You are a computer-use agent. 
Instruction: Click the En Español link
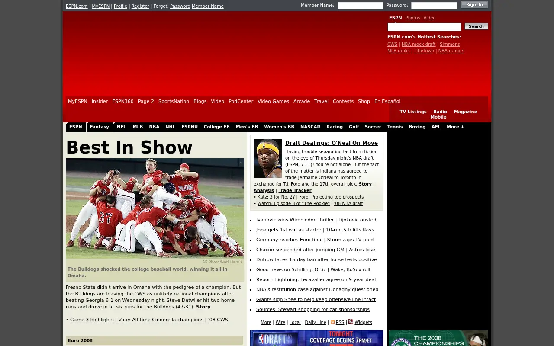(387, 102)
